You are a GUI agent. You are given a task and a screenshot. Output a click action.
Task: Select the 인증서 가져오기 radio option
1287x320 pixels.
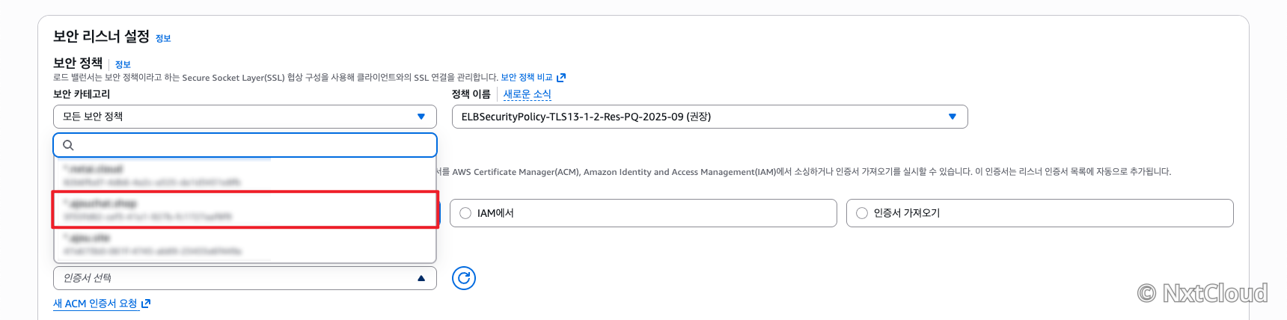(x=862, y=213)
